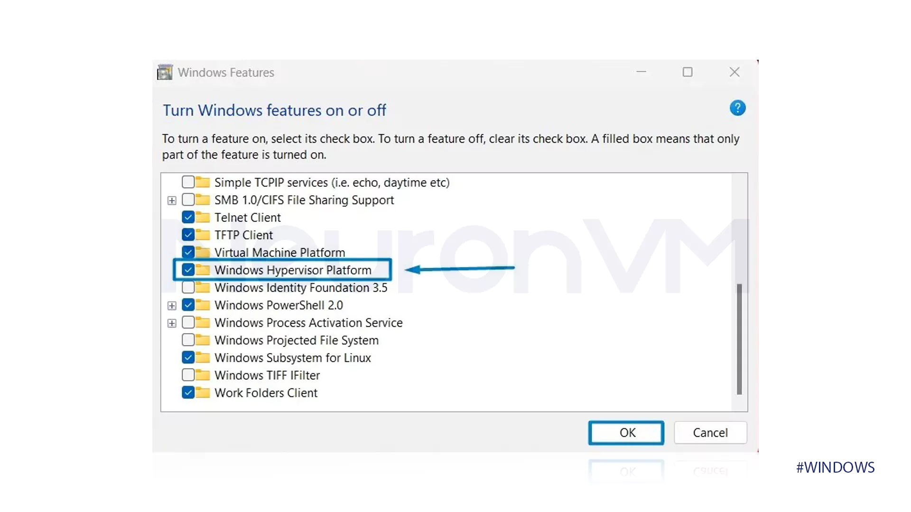The image size is (911, 512).
Task: Click folder icon beside Work Folders Client
Action: click(203, 393)
